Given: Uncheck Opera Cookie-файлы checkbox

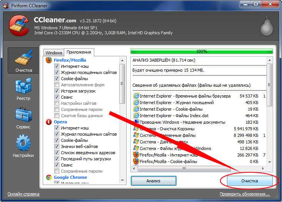Looking at the screenshot, I should pyautogui.click(x=57, y=140).
